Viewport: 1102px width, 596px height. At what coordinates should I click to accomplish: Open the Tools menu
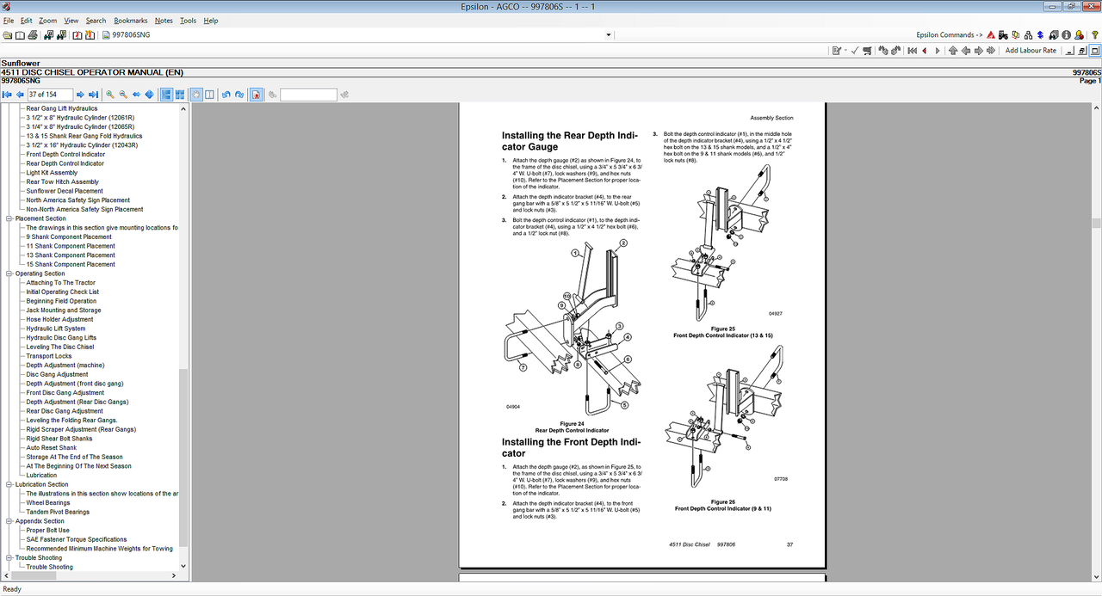click(x=188, y=21)
